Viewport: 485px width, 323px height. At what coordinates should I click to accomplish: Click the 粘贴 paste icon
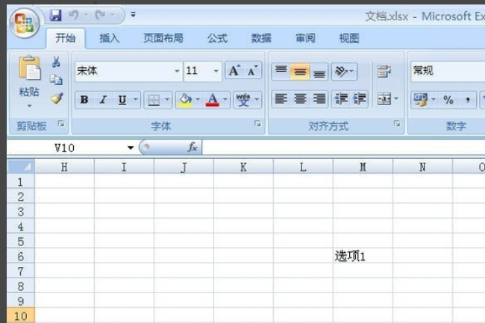coord(29,68)
